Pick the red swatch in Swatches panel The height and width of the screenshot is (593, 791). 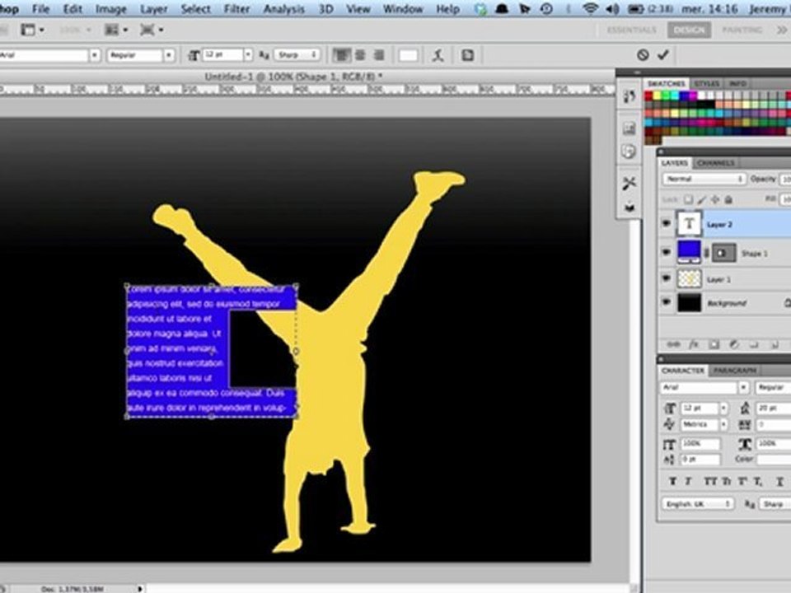tap(648, 96)
